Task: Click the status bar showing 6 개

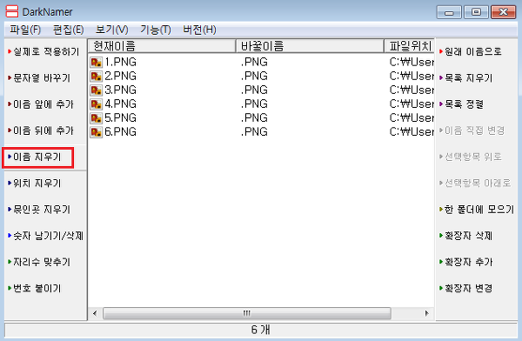Action: pos(261,330)
